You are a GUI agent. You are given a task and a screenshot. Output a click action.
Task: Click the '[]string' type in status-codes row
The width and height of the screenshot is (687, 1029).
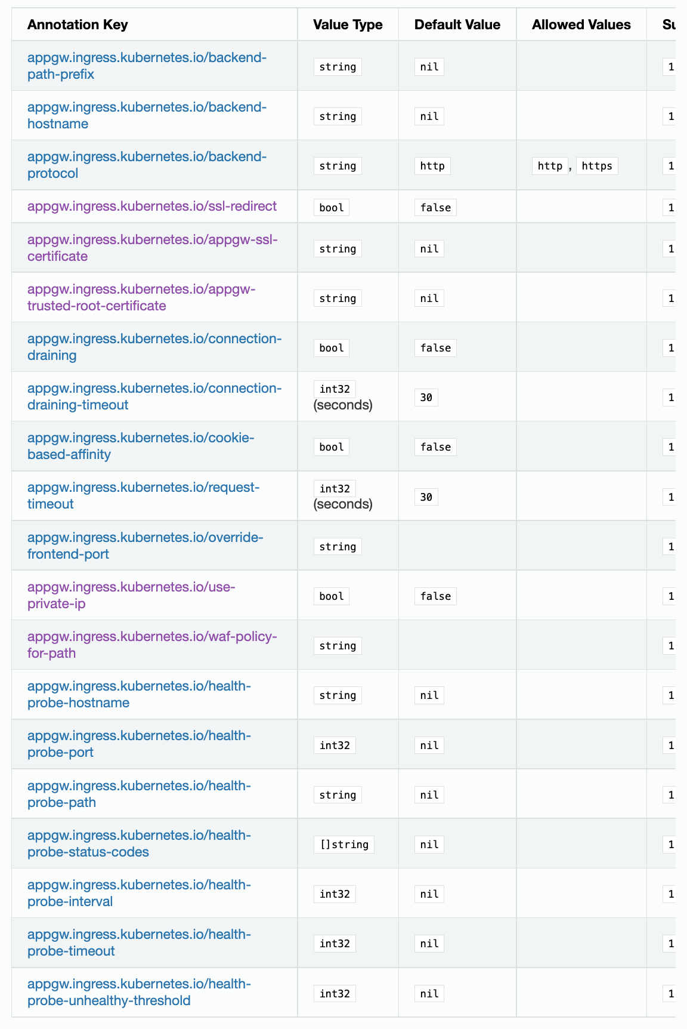344,845
